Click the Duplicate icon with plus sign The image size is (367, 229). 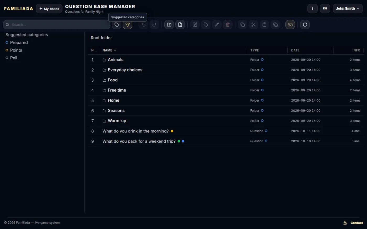point(276,25)
